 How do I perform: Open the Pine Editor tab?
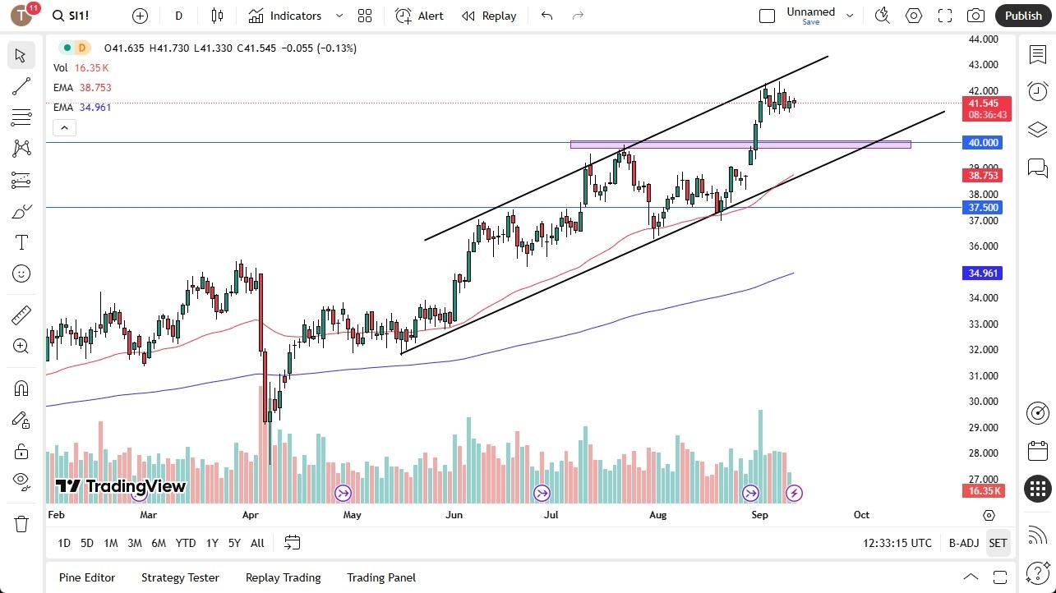[87, 577]
